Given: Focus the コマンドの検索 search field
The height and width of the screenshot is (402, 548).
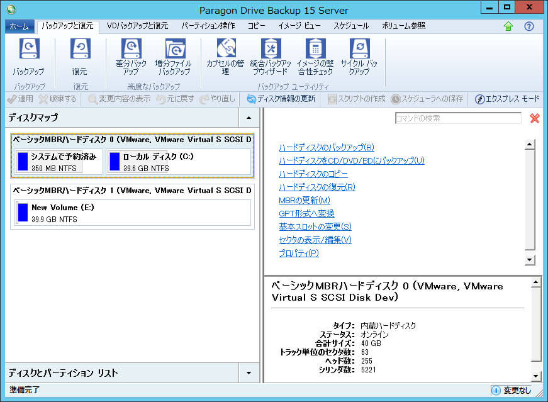Looking at the screenshot, I should point(458,118).
